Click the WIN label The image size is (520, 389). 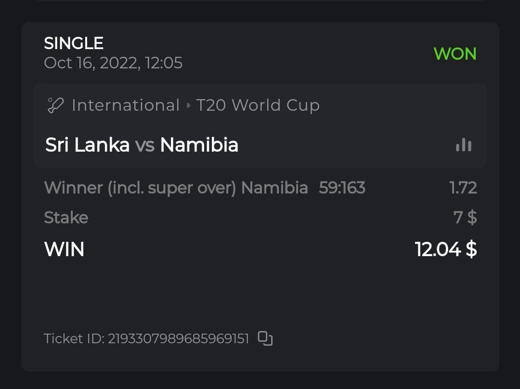pos(64,249)
